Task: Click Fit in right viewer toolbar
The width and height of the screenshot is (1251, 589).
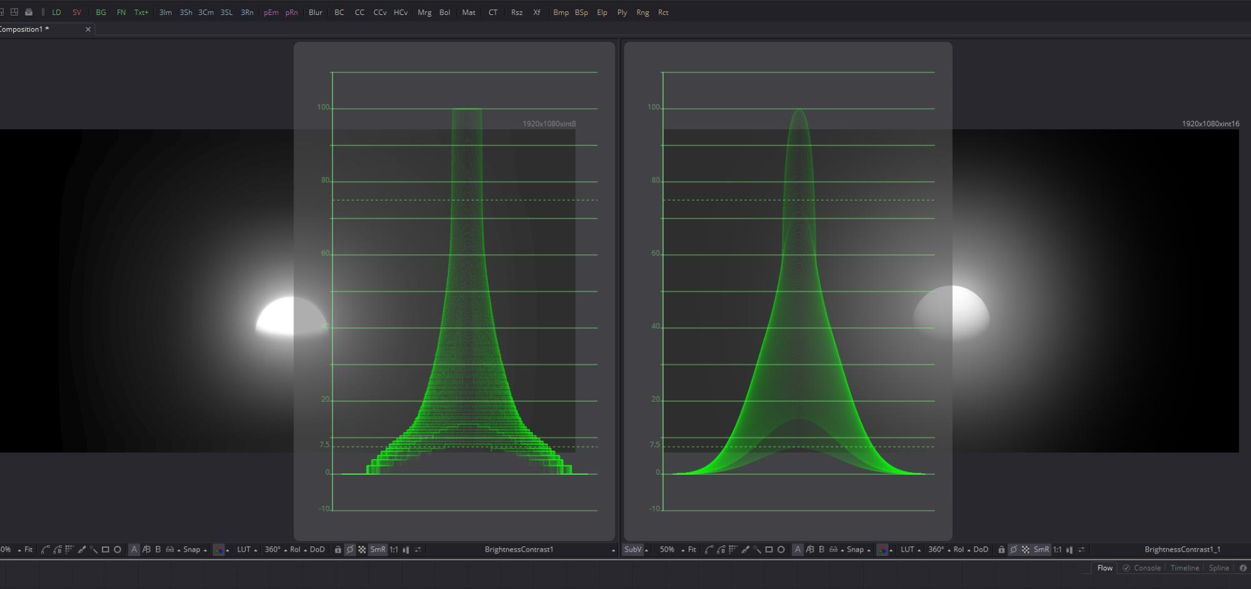Action: pyautogui.click(x=692, y=550)
